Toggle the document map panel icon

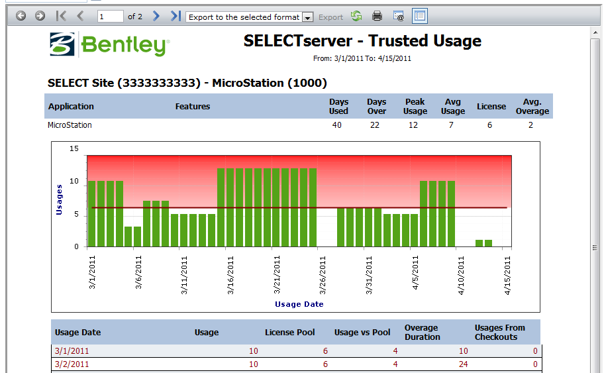(x=419, y=16)
